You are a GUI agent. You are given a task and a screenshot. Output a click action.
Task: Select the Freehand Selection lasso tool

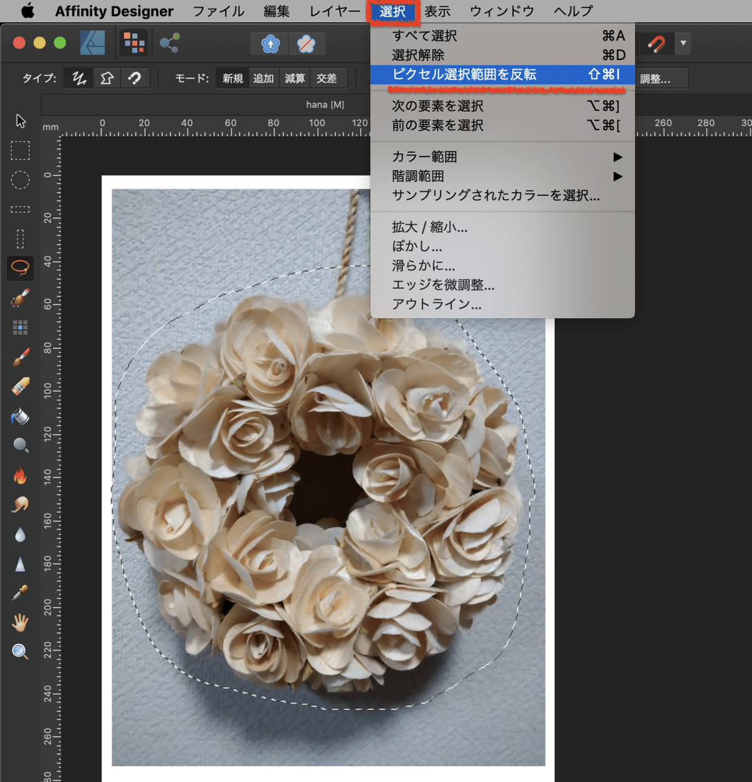click(x=20, y=267)
